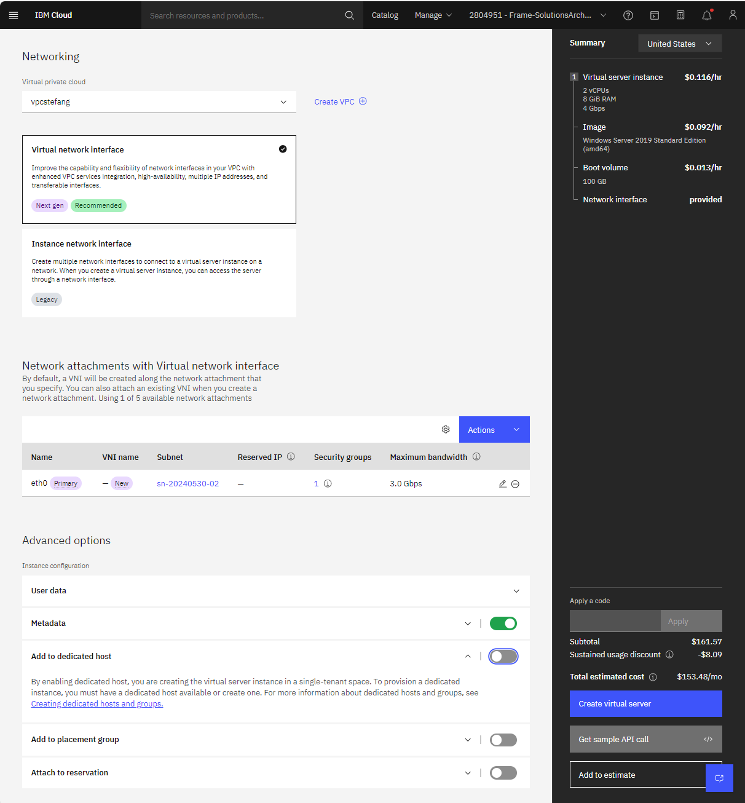This screenshot has width=745, height=803.
Task: Enable Attach to reservation
Action: click(503, 772)
